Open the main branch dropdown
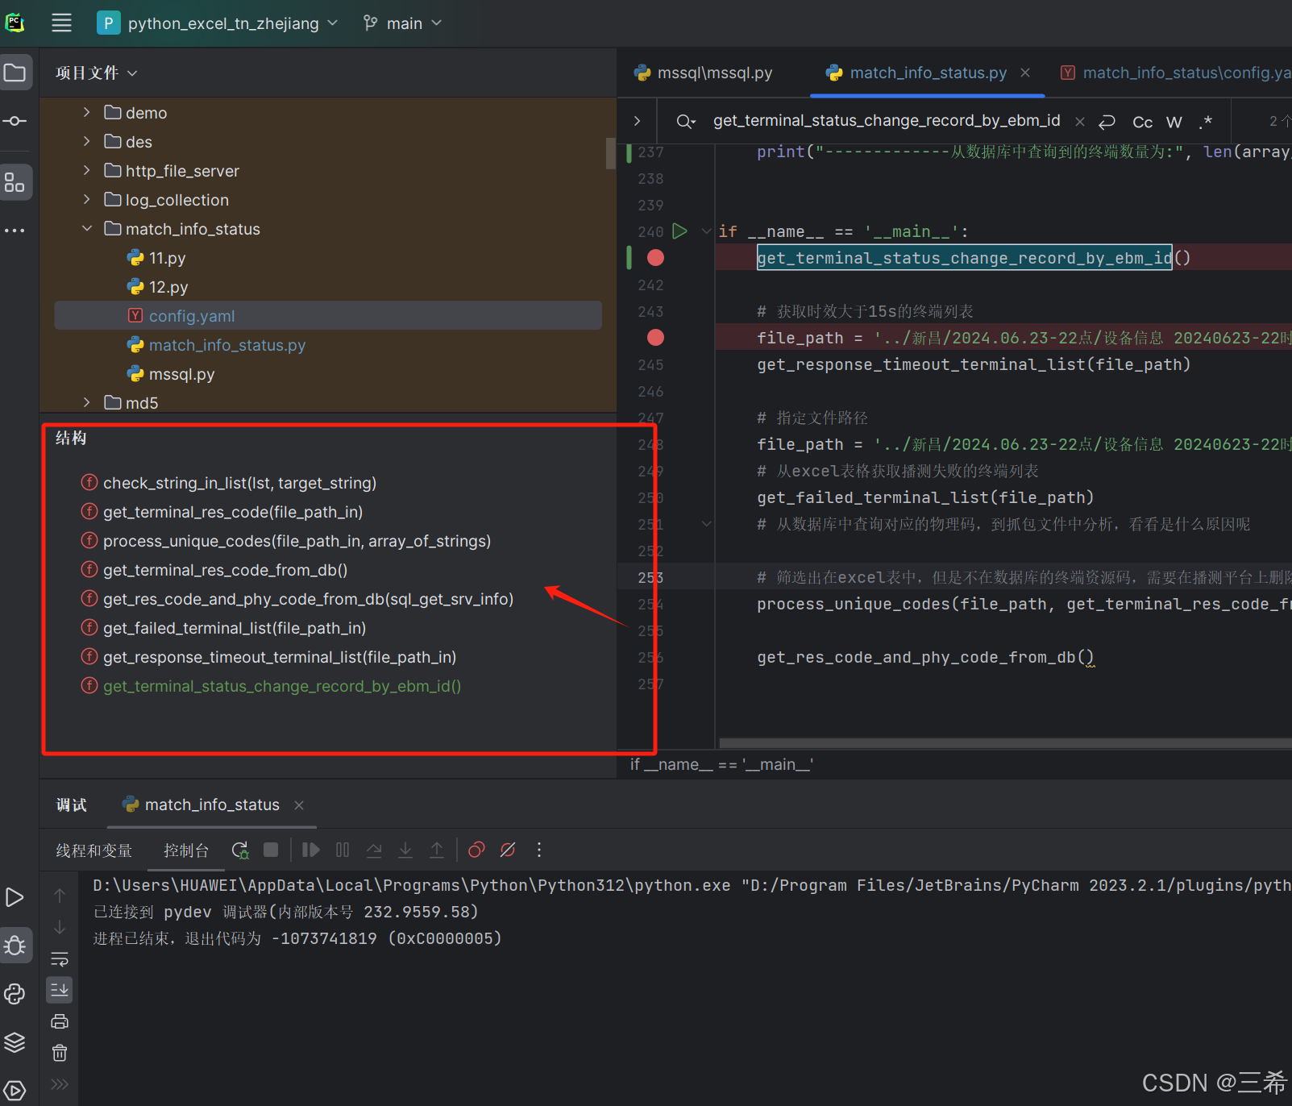The image size is (1292, 1106). (403, 23)
